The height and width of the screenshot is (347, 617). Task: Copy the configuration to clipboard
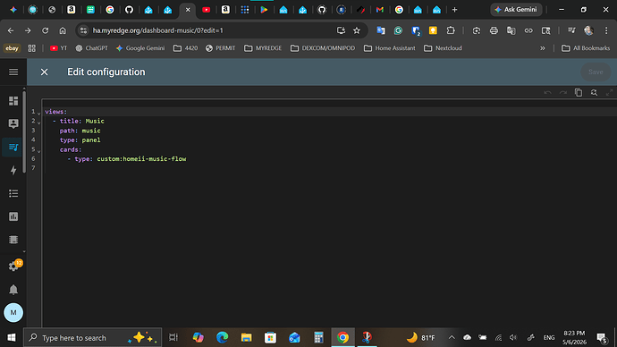coord(579,92)
